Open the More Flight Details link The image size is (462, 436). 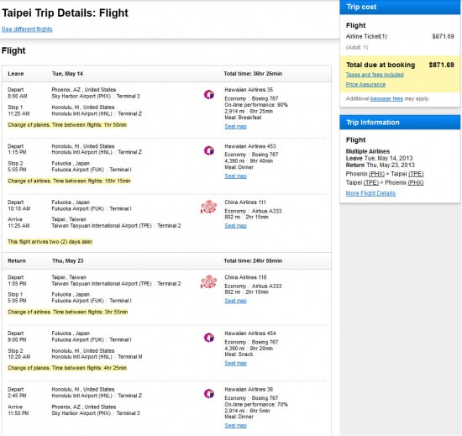370,193
